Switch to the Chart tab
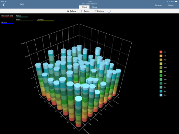Screen dimensions: 179x134 click(x=84, y=7)
